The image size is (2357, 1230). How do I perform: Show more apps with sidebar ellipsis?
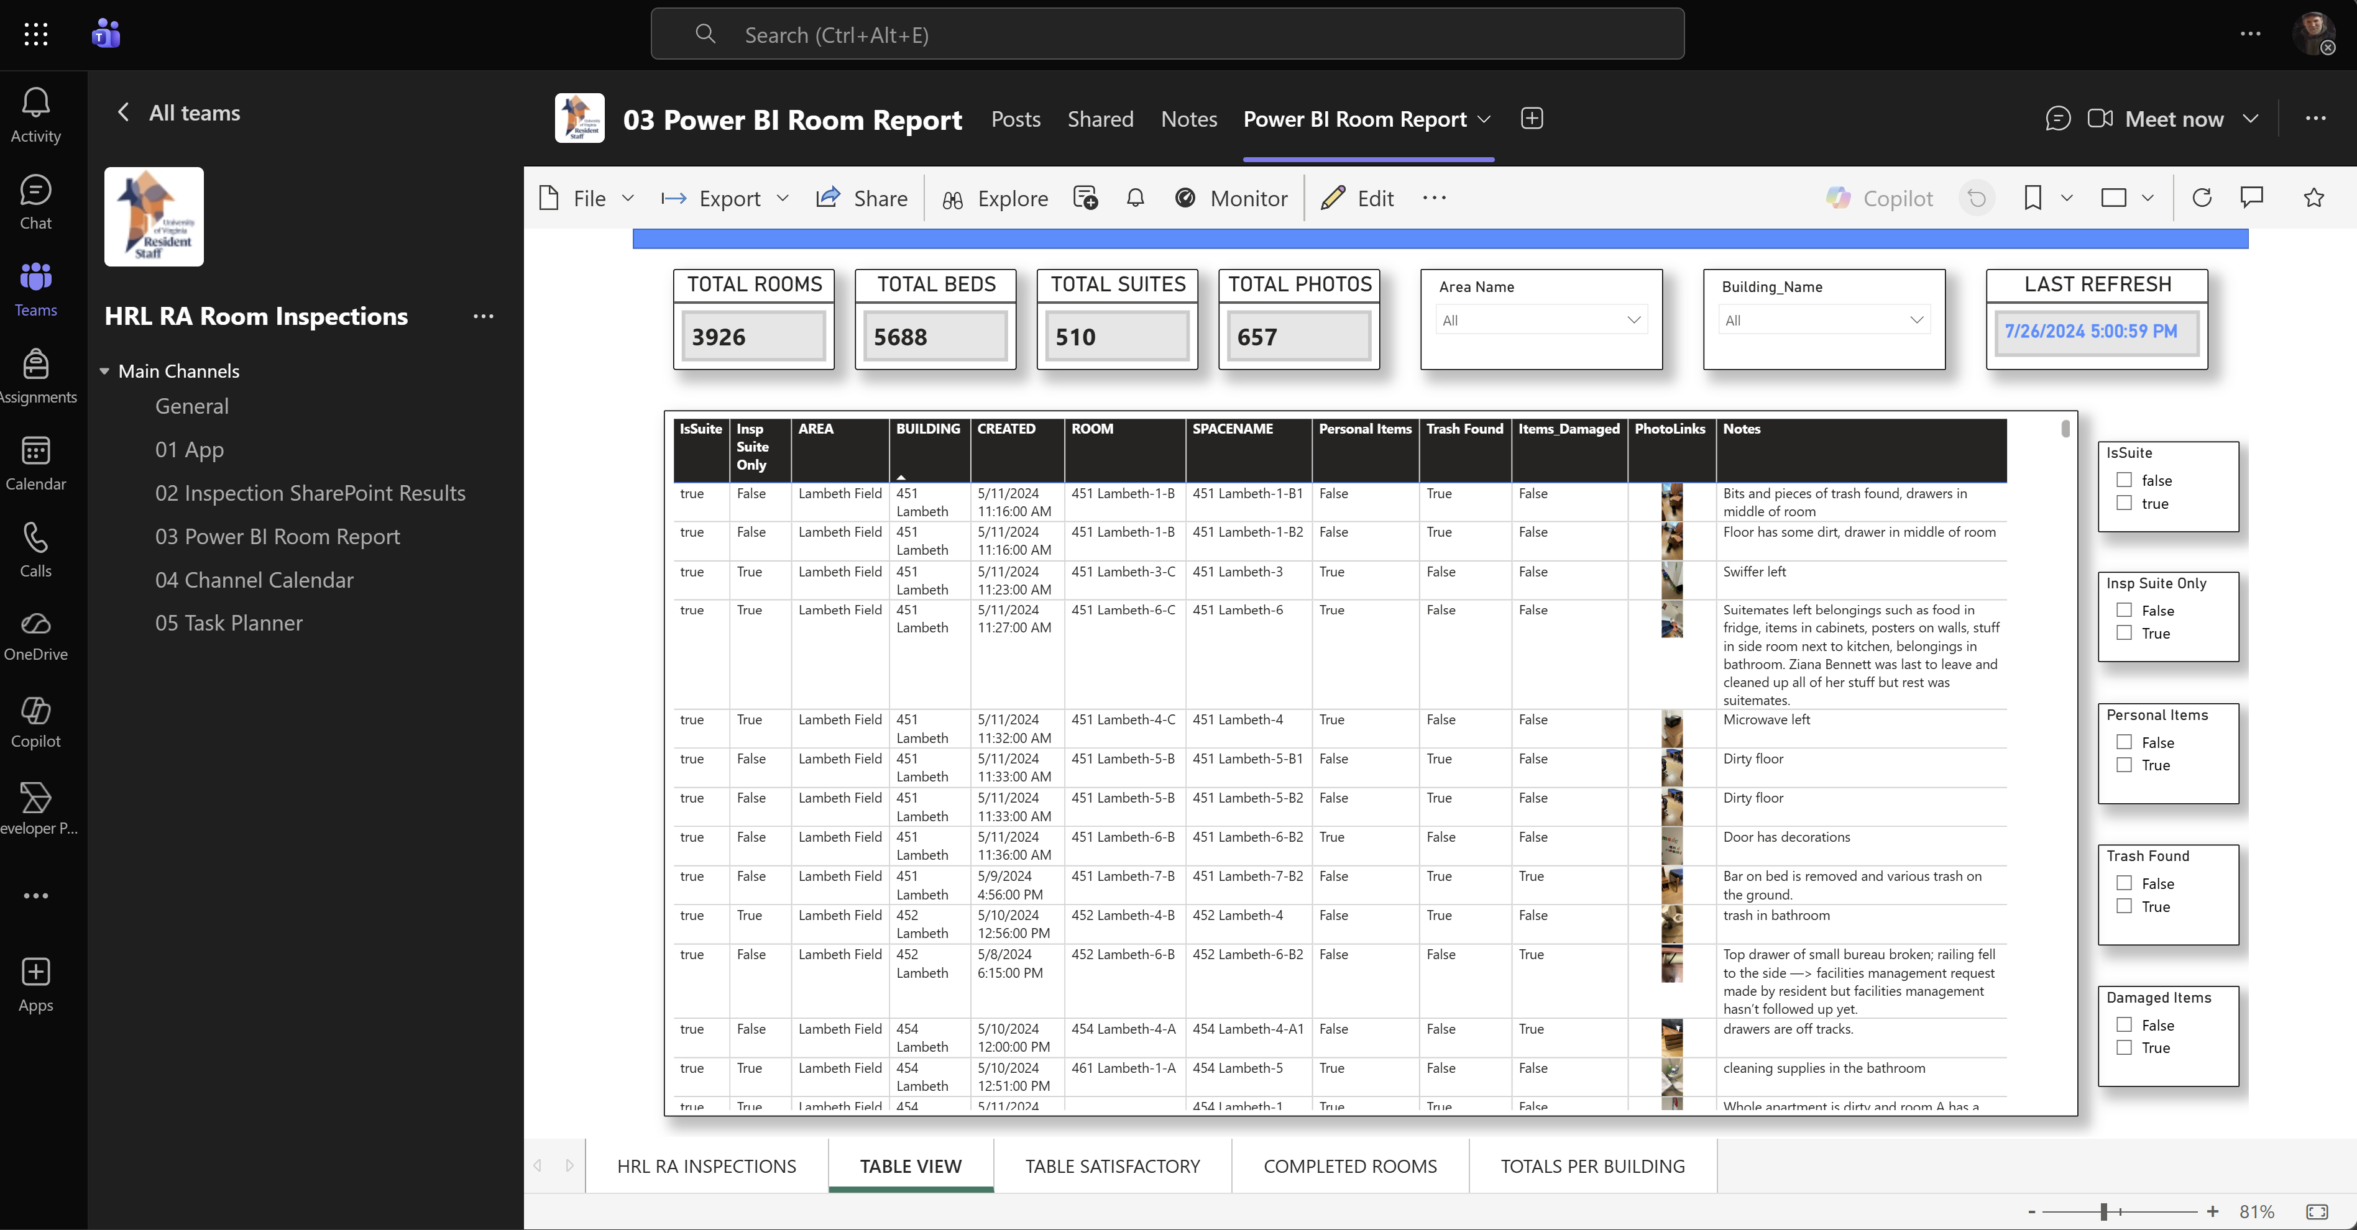pyautogui.click(x=35, y=895)
